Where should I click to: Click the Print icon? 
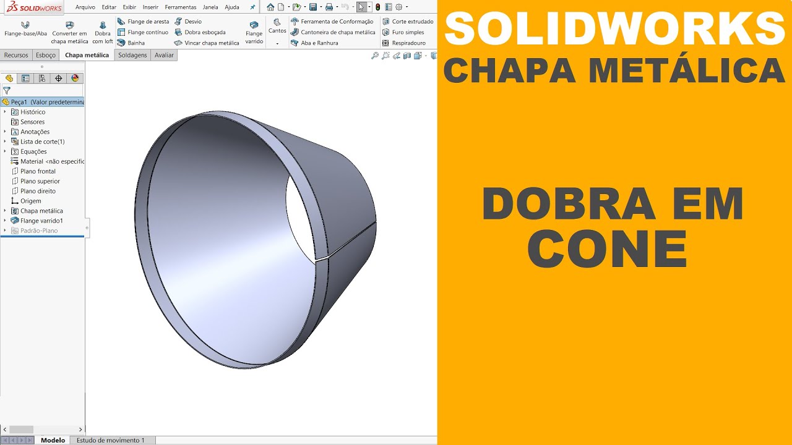coord(329,7)
